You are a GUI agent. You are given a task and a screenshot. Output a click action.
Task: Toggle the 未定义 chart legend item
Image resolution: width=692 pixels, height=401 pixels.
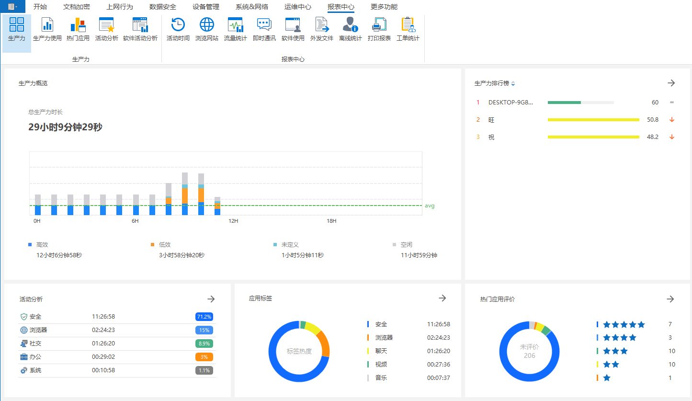(x=286, y=244)
